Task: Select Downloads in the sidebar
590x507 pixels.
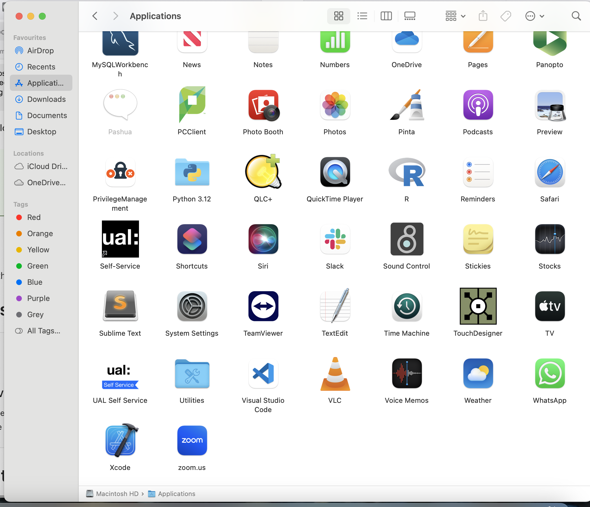Action: tap(46, 99)
